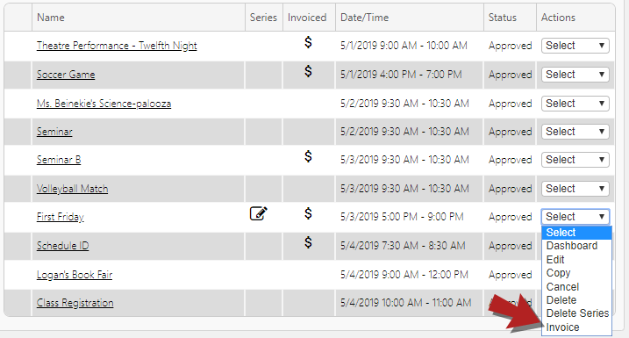Choose Delete Series in the dropdown list
629x338 pixels.
(577, 313)
